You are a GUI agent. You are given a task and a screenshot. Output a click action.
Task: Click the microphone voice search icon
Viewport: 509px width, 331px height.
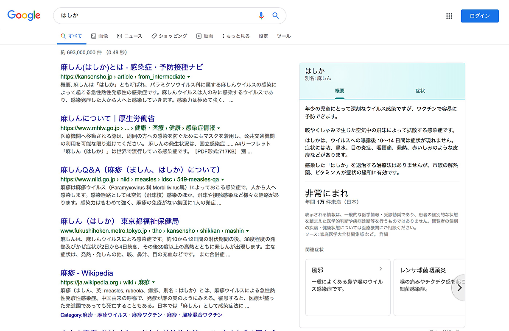[x=261, y=16]
